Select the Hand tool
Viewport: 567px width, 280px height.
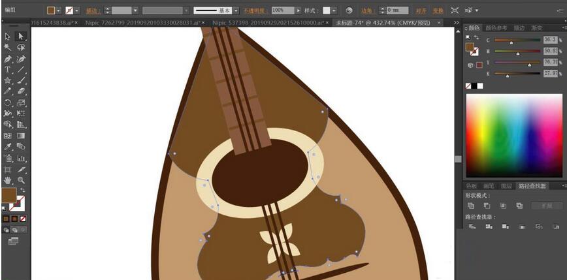click(x=8, y=180)
